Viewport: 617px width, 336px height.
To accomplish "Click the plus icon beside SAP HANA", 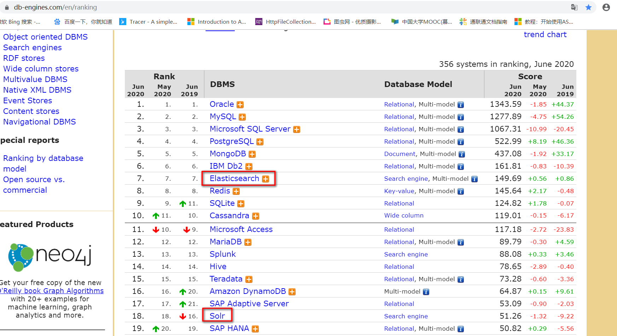I will [255, 329].
